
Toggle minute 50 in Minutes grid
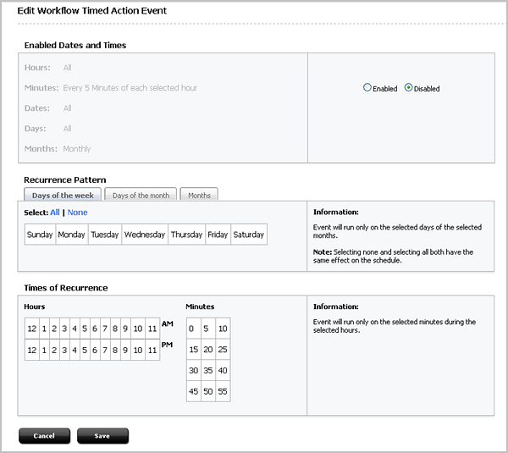click(x=208, y=391)
